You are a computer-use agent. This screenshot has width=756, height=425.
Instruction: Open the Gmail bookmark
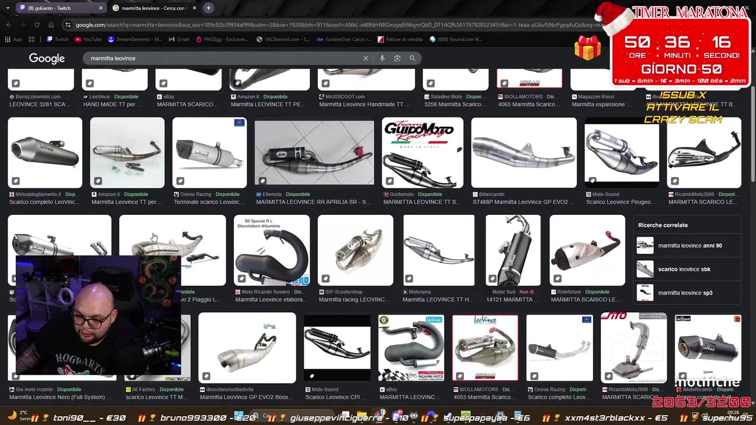pos(179,40)
